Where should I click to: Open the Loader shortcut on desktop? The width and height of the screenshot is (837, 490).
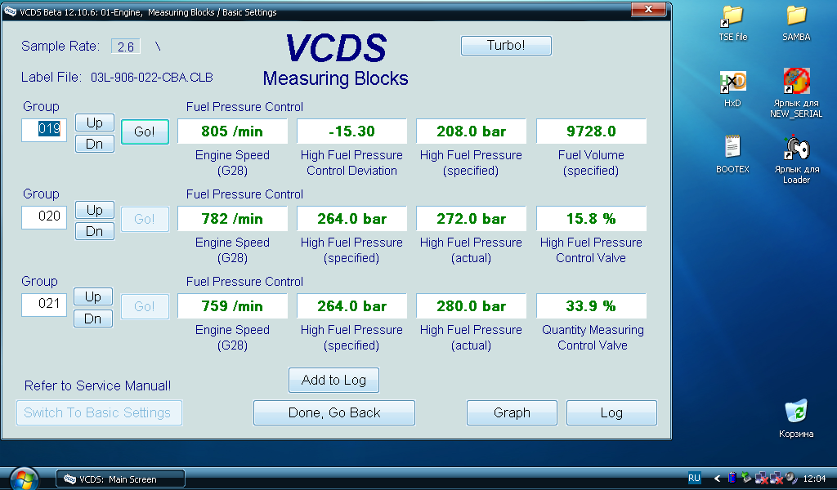point(796,160)
